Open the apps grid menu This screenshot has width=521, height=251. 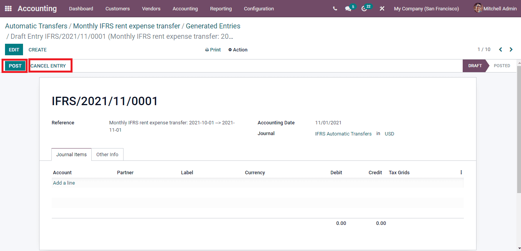pos(8,8)
